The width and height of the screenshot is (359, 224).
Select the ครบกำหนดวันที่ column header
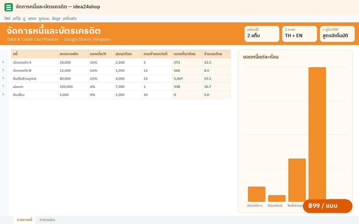(x=157, y=54)
